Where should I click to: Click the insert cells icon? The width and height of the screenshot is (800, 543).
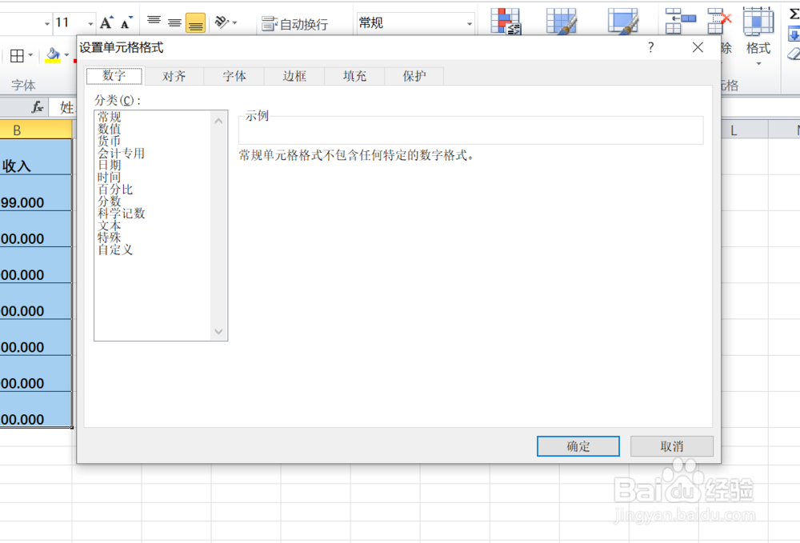pos(681,21)
